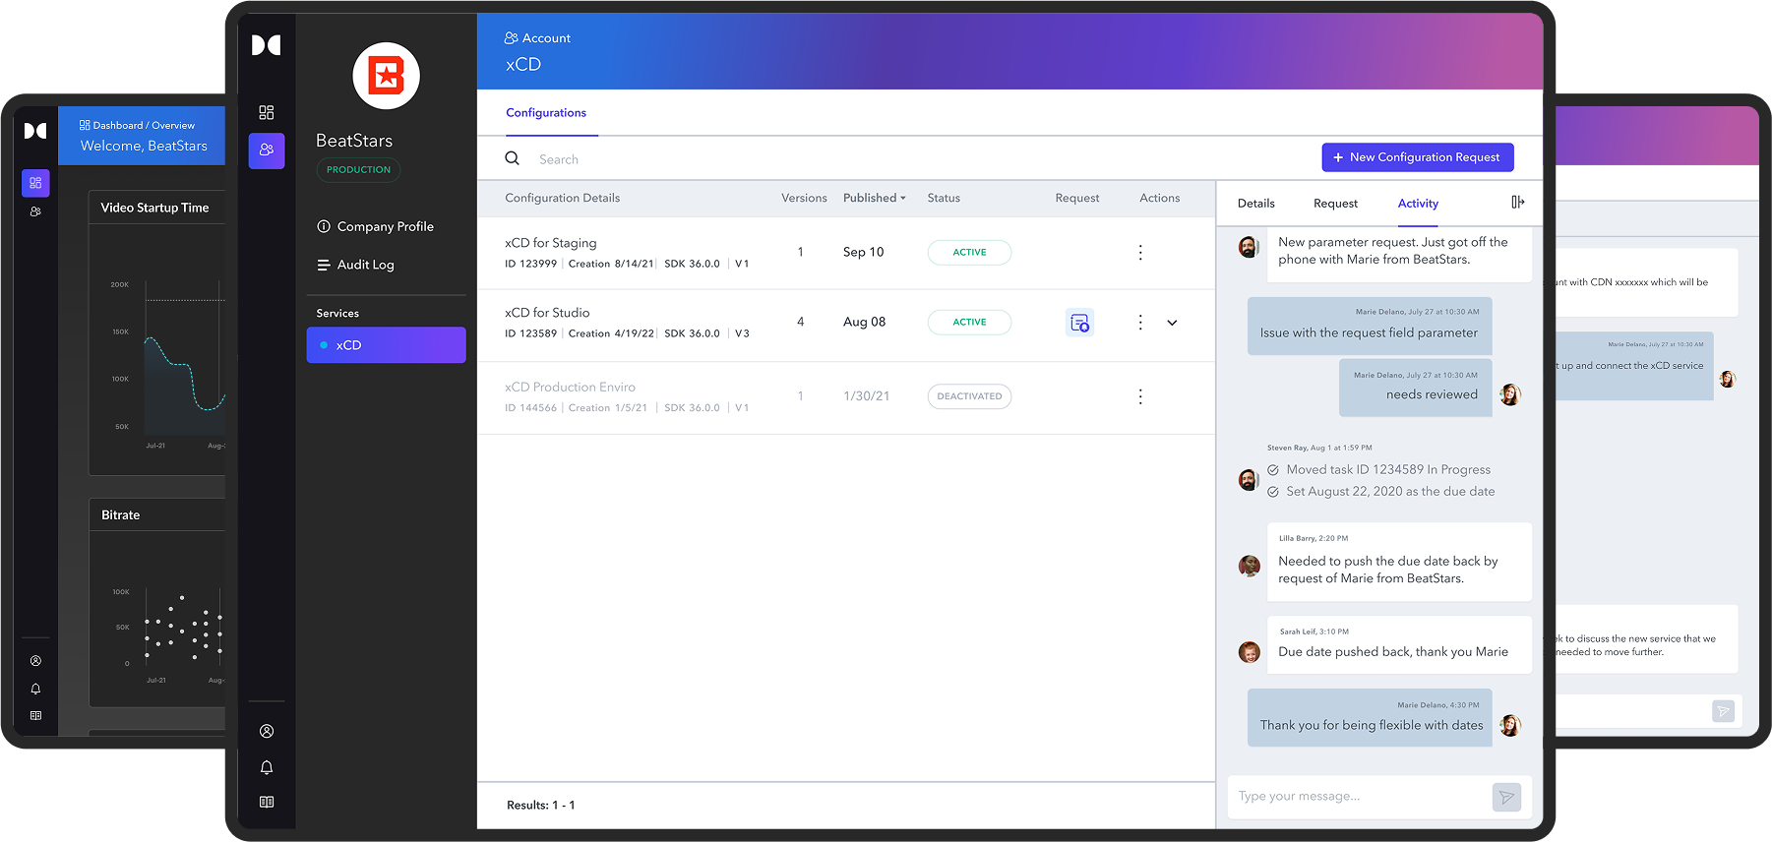This screenshot has width=1772, height=842.
Task: Open Company Profile in the sidebar
Action: click(385, 227)
